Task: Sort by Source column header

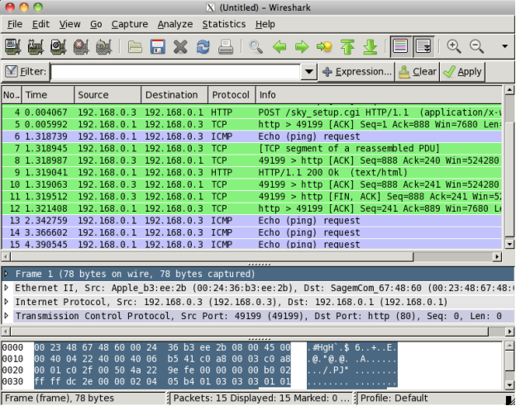Action: [108, 95]
